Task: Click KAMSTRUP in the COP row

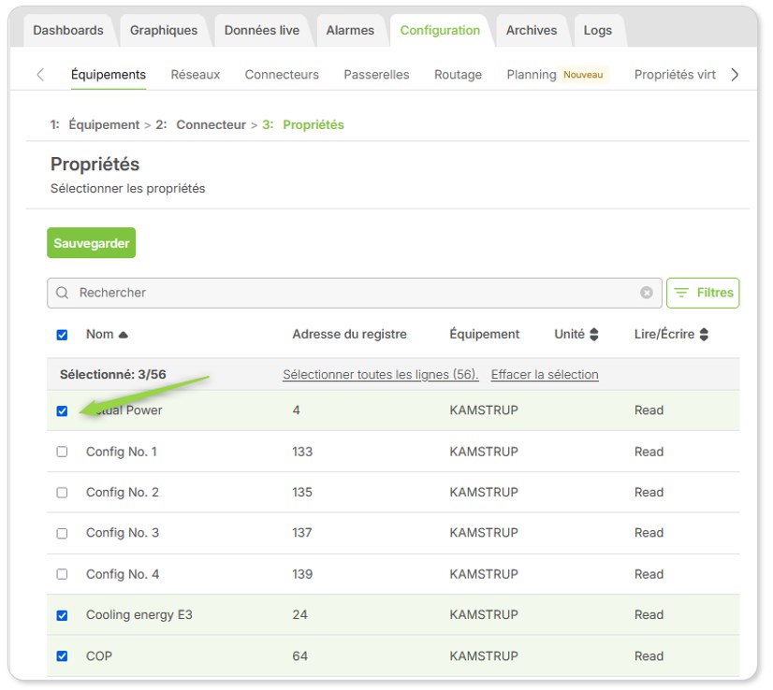Action: pos(484,656)
